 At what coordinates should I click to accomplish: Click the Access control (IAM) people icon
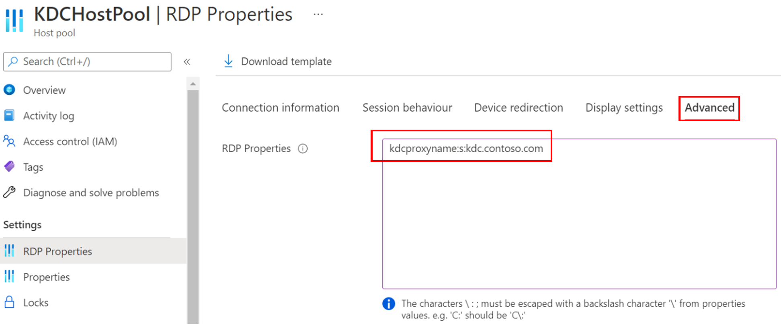coord(9,141)
